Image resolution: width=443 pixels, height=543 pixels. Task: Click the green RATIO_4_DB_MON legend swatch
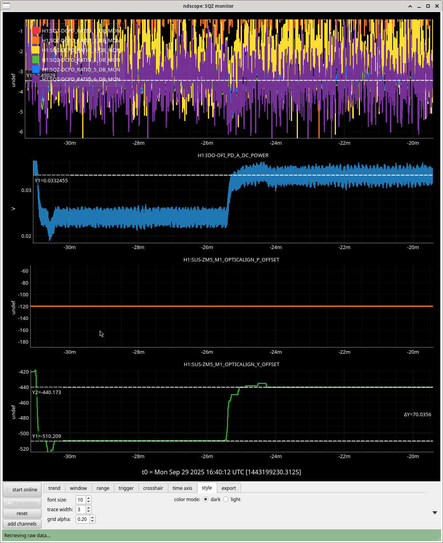pos(36,60)
